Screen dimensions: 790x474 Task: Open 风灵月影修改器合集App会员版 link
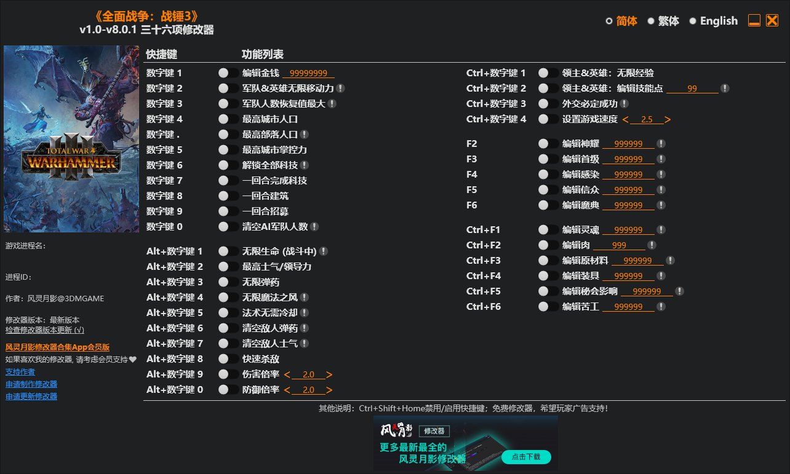click(57, 347)
